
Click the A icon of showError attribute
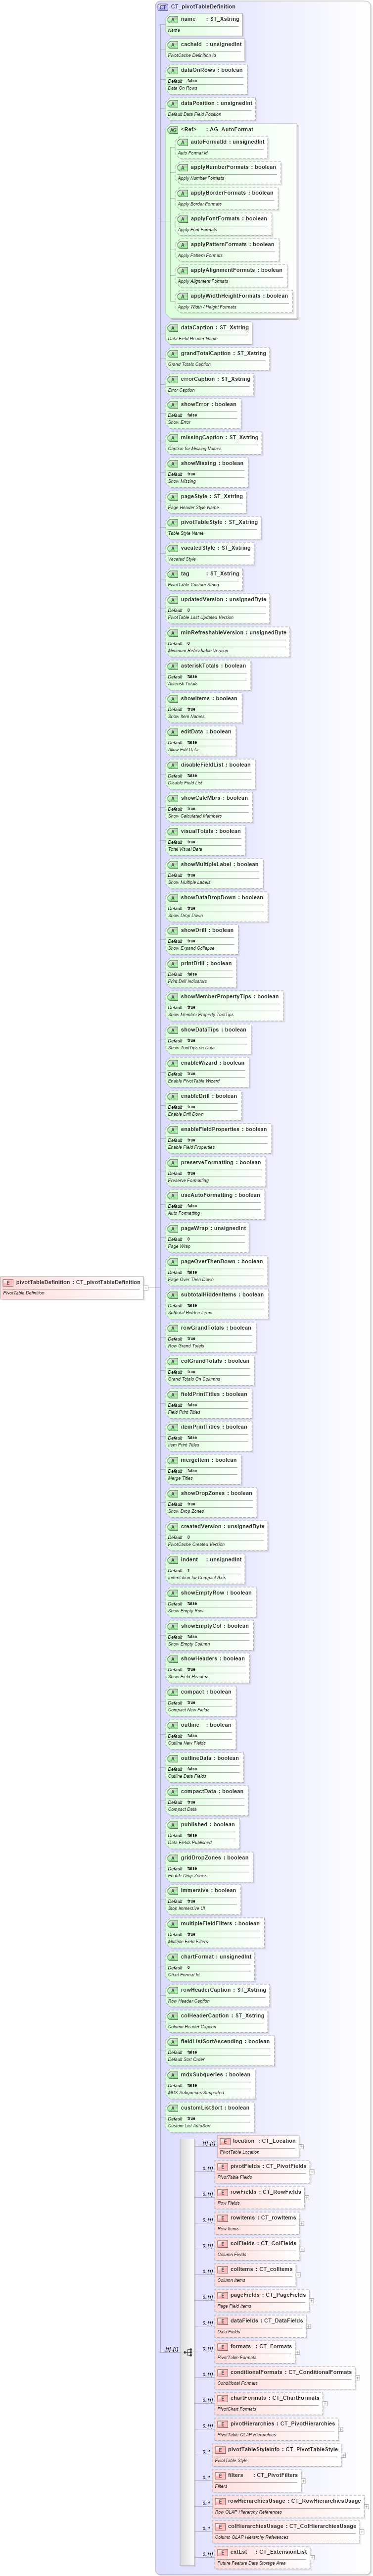tap(173, 404)
